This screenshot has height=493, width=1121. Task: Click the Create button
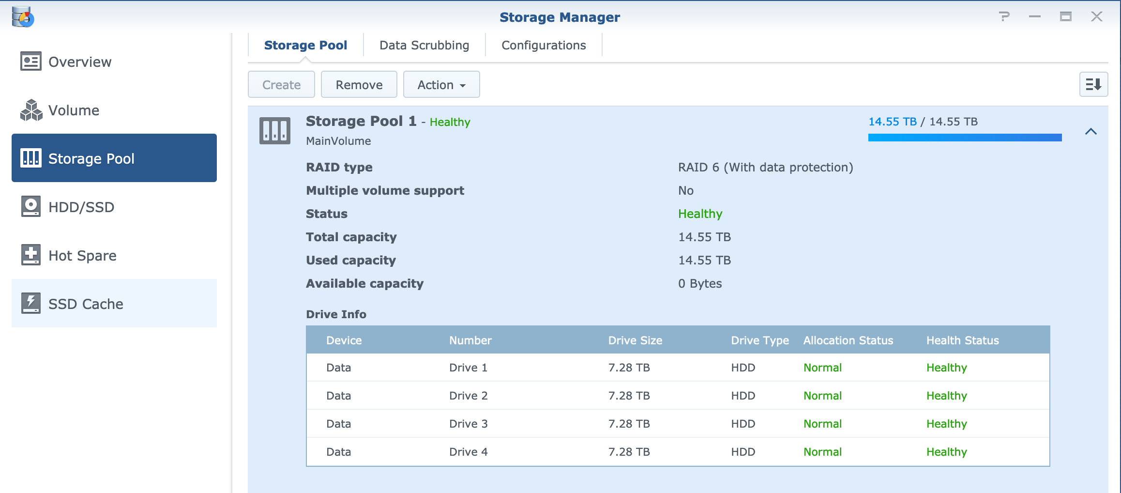tap(281, 84)
